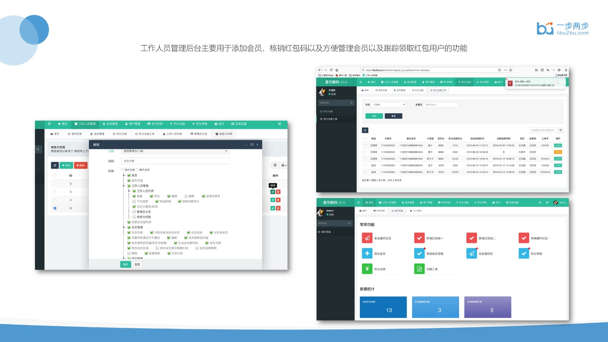Open the 积分审核 blue check icon
Screen dimensions: 608x342
point(524,253)
